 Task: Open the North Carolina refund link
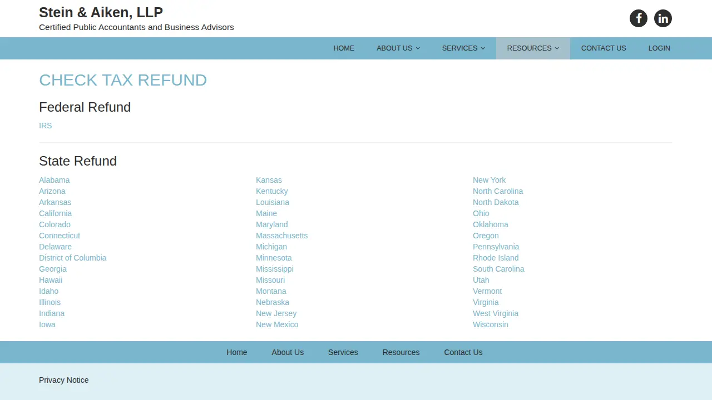pyautogui.click(x=498, y=191)
